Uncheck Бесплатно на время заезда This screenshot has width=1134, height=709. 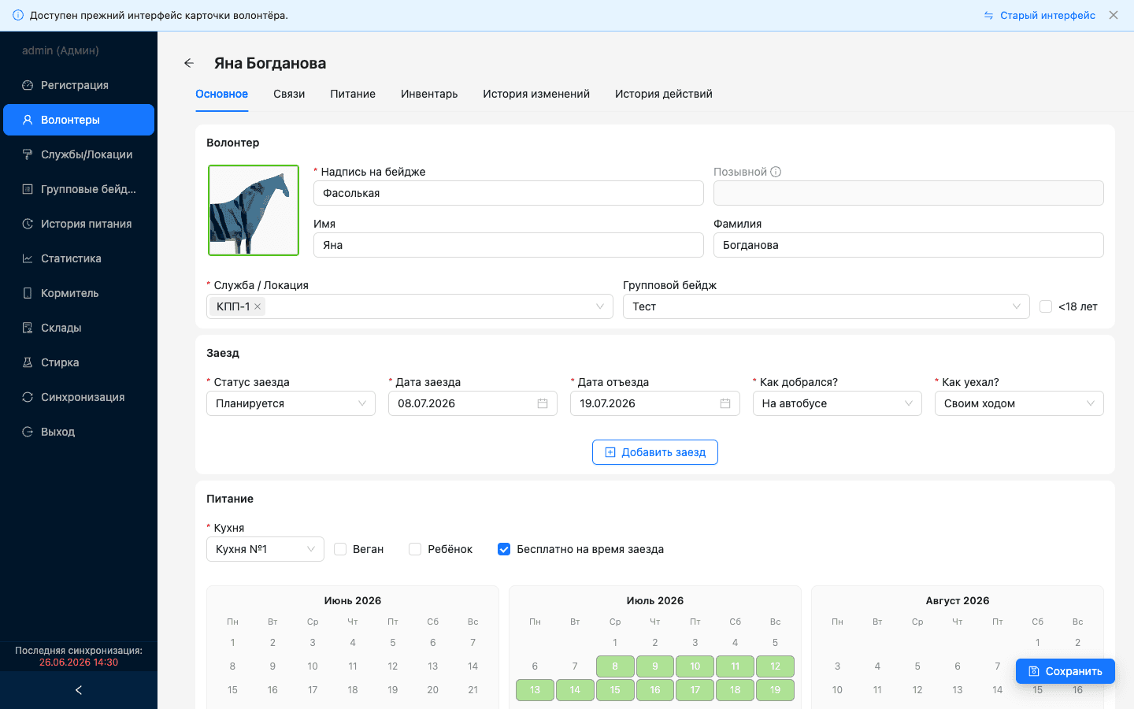[504, 549]
